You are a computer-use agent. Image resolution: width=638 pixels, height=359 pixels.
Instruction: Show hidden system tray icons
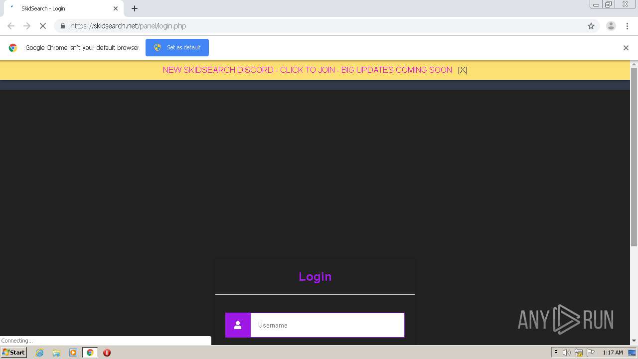click(556, 353)
